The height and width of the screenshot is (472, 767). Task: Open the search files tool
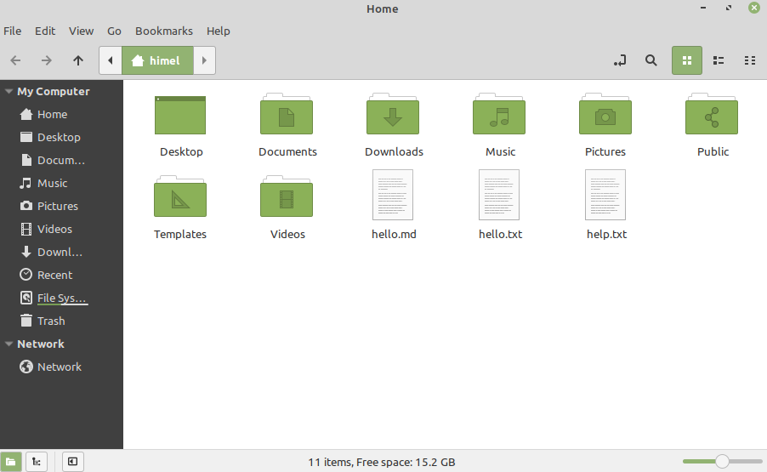[x=651, y=60]
